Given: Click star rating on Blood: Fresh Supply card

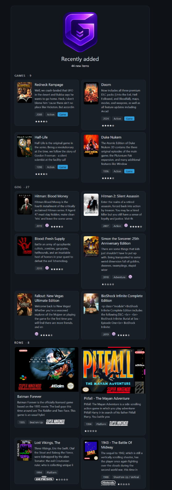Looking at the screenshot, I should [57, 269].
